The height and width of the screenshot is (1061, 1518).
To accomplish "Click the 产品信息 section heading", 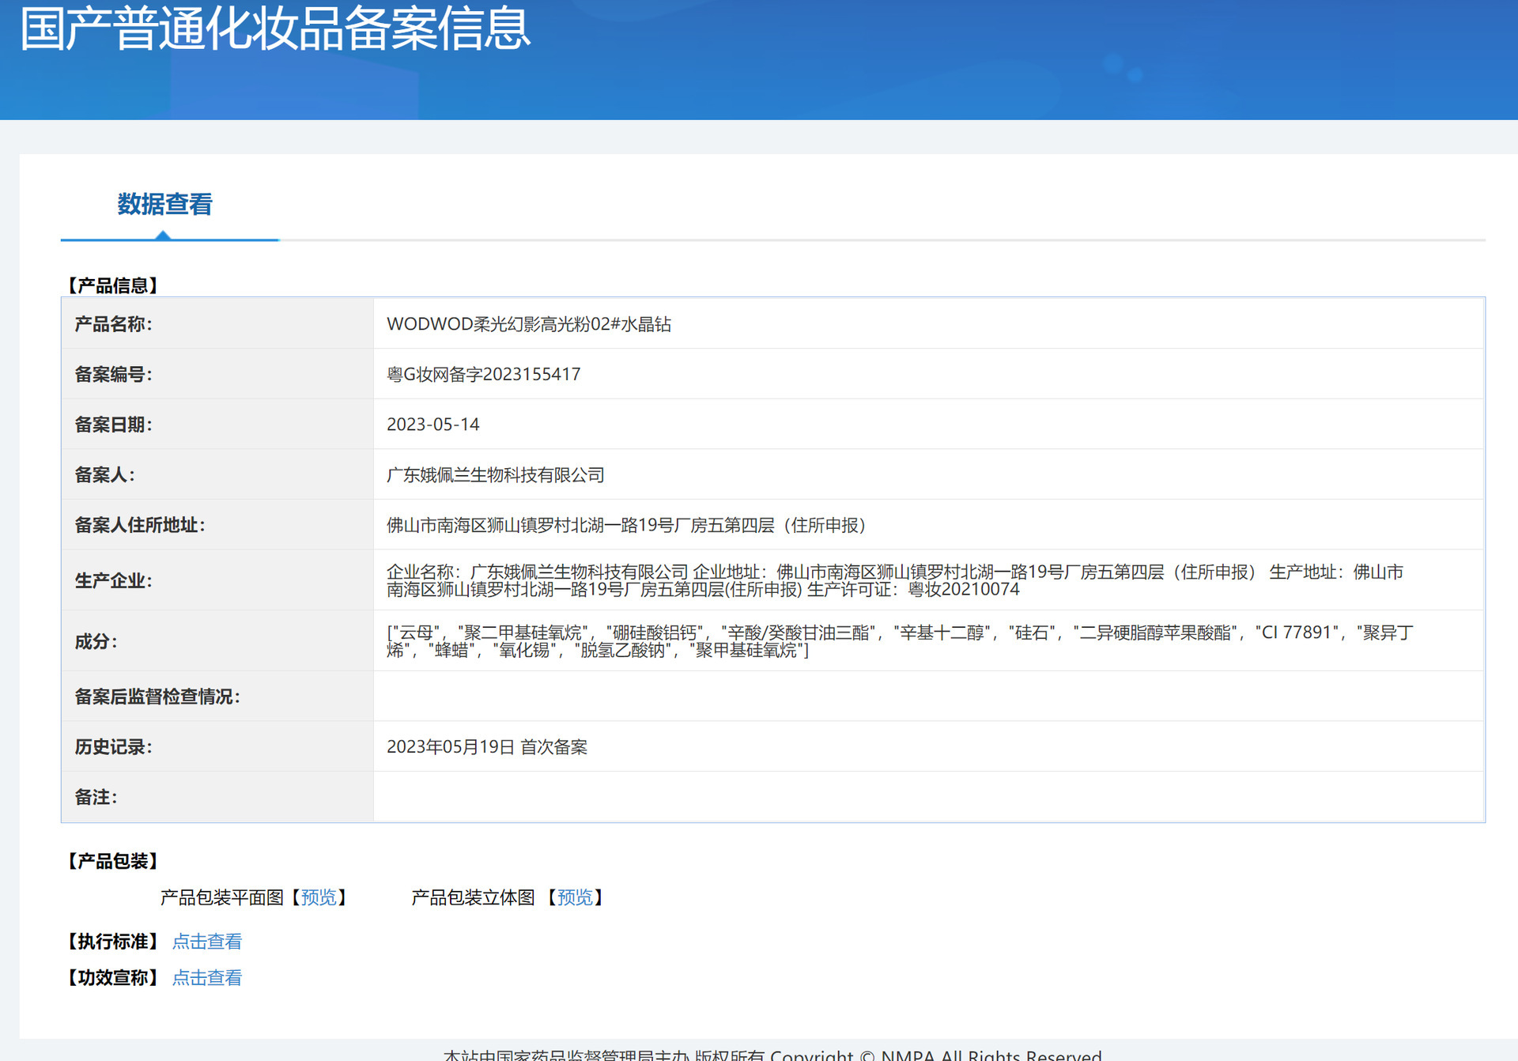I will coord(112,285).
